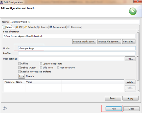Screen dimensions: 142x113
Task: Click the Parameter Name column header
Action: (x=14, y=82)
